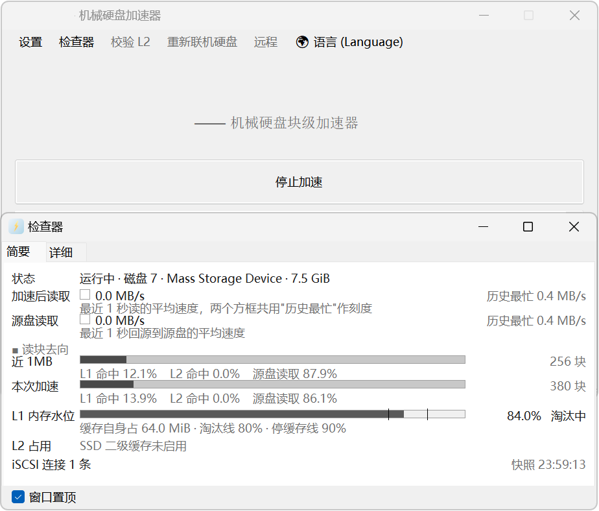Click the 源盘读取 86.1% text
Screen dimensions: 599x511
294,399
